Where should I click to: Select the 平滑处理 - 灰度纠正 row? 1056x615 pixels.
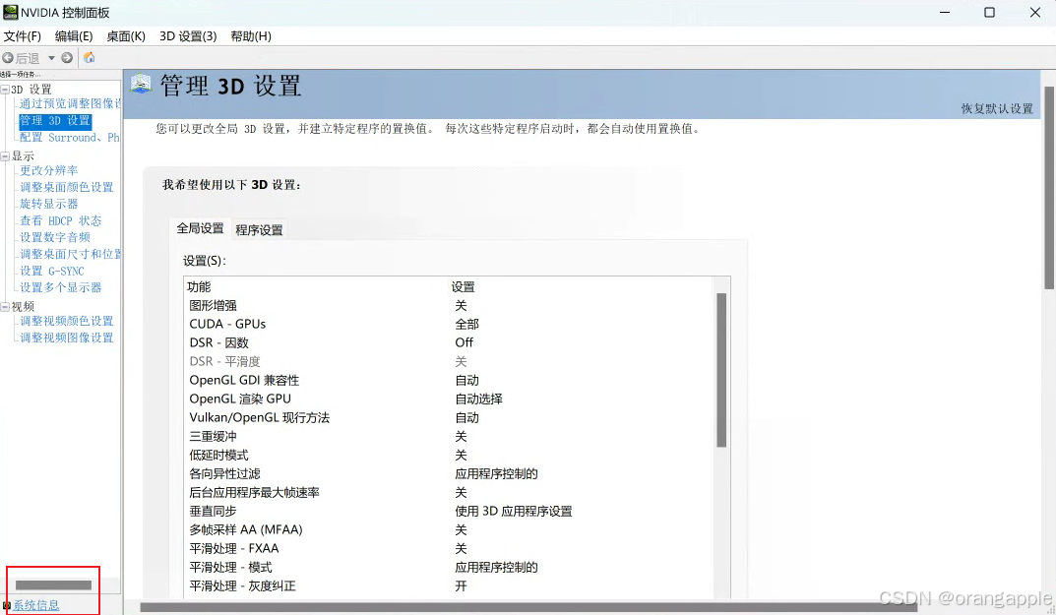coord(448,586)
